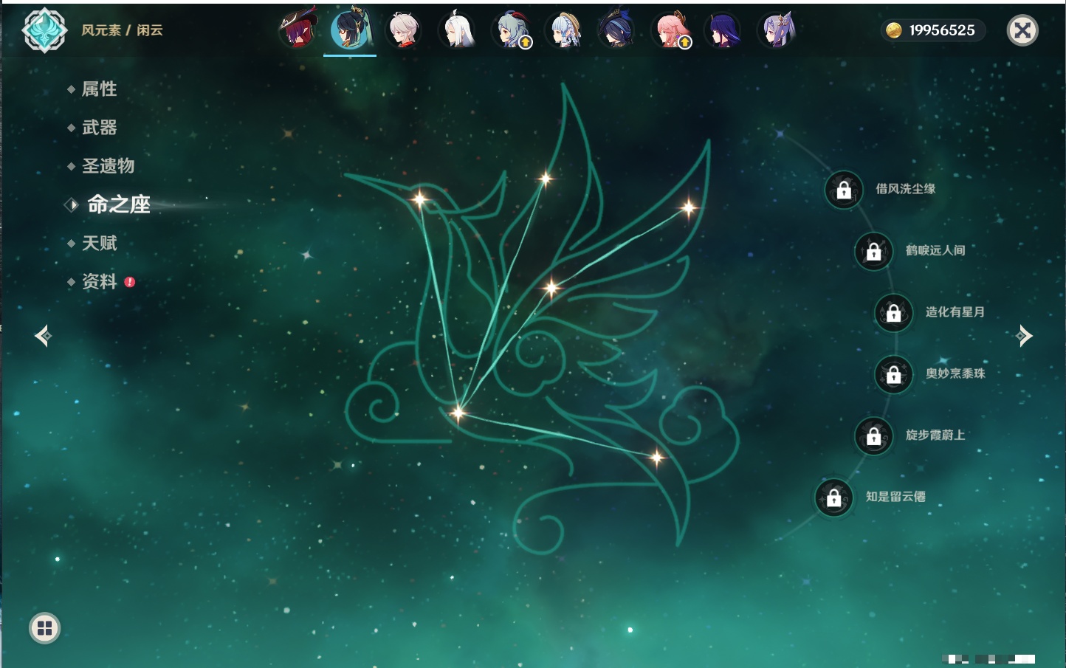Choose Ganyu's avatar with red horns

pos(510,30)
